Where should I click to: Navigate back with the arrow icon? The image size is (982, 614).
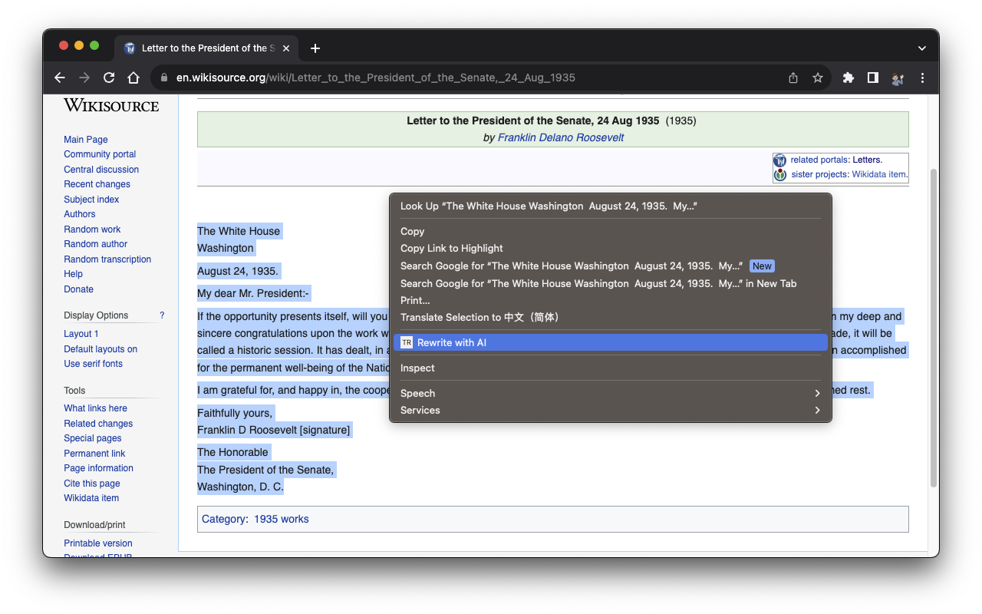click(60, 78)
